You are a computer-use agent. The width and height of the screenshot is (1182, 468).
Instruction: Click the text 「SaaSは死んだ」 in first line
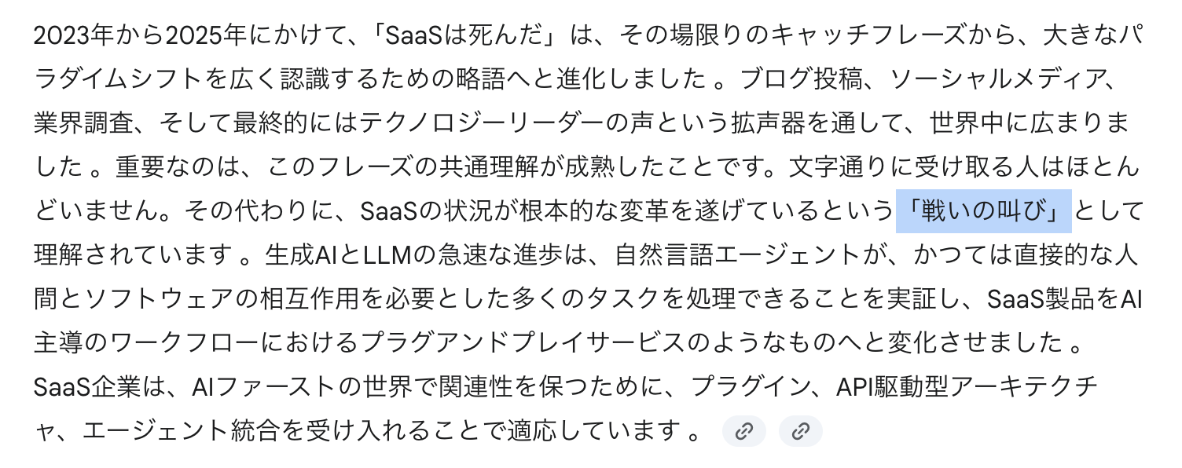click(471, 35)
